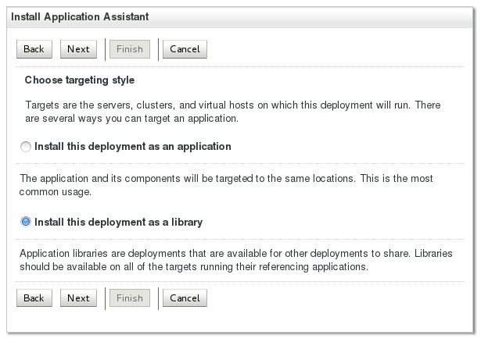The image size is (481, 342).
Task: Cancel the assistant using bottom Cancel button
Action: [185, 298]
